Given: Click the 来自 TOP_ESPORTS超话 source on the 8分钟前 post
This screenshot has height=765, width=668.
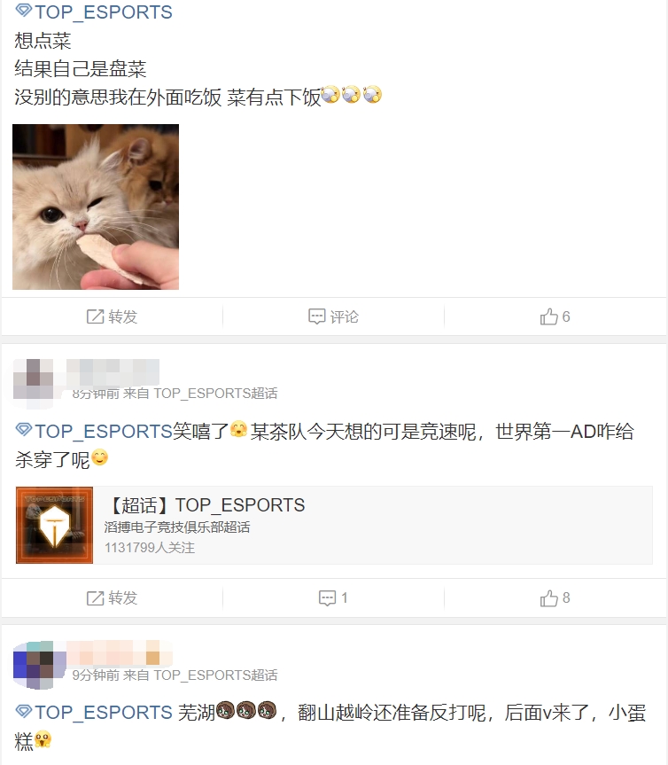Looking at the screenshot, I should 200,394.
